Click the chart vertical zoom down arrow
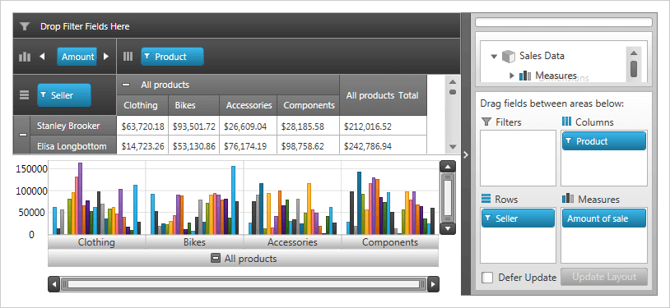 [x=448, y=228]
